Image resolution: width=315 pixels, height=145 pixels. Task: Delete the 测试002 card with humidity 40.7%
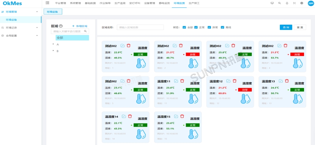pyautogui.click(x=181, y=46)
